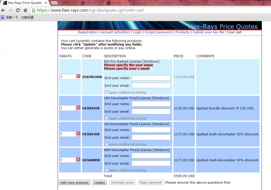Click 'Applied bundle discount of 230 USD.' comment
Image resolution: width=271 pixels, height=190 pixels.
coord(225,108)
